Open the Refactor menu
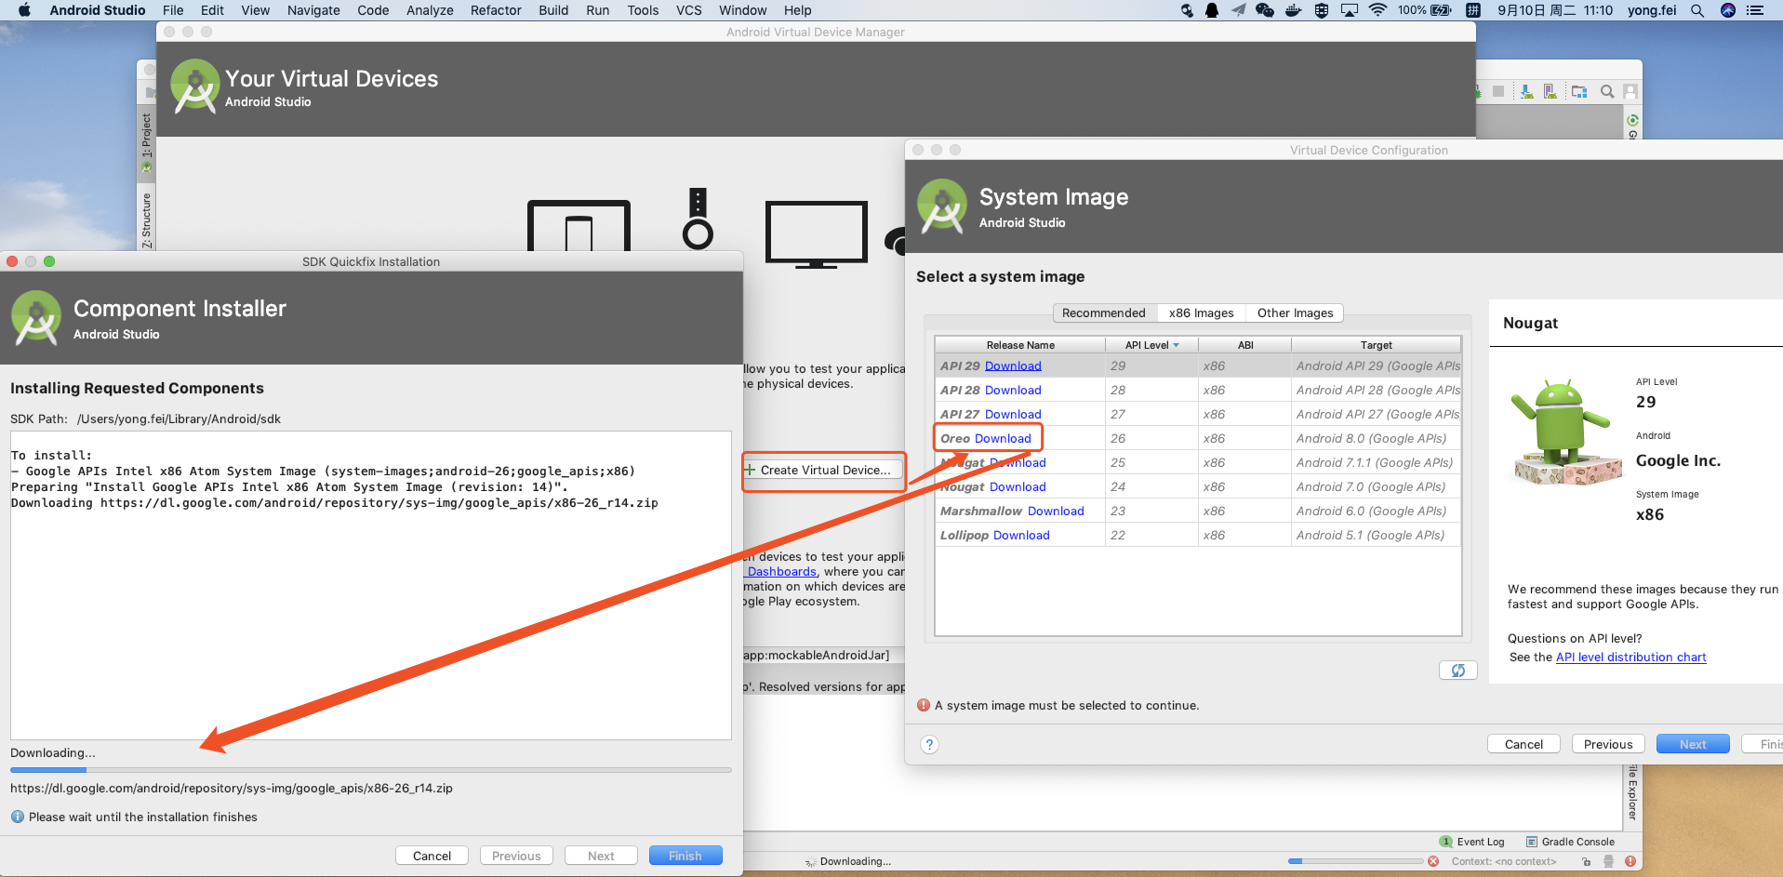This screenshot has height=877, width=1783. point(496,10)
